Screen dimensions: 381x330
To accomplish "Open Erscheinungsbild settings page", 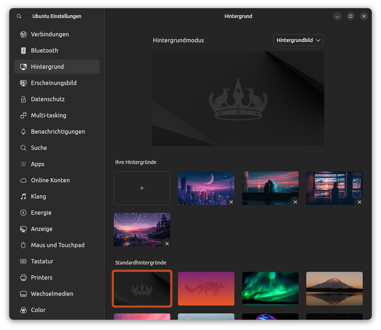I will pyautogui.click(x=54, y=83).
